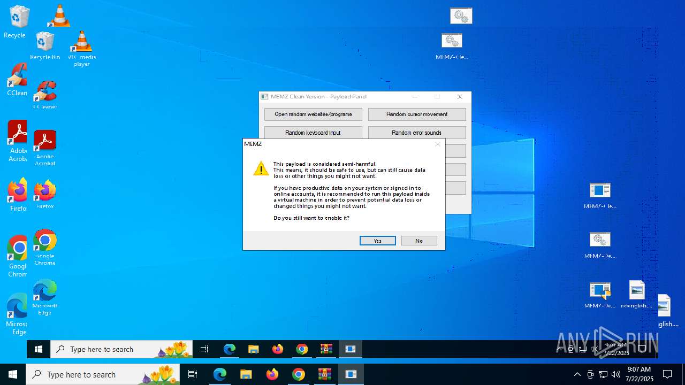
Task: Select the 'MEMZ-De...' file with gears icon
Action: (x=600, y=245)
